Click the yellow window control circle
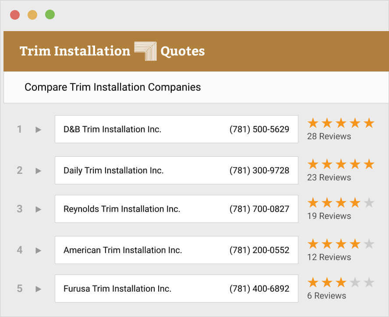The width and height of the screenshot is (389, 317). click(32, 14)
